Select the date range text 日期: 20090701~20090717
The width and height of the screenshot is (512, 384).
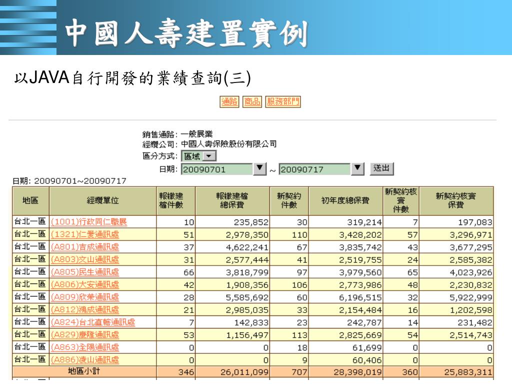[69, 181]
